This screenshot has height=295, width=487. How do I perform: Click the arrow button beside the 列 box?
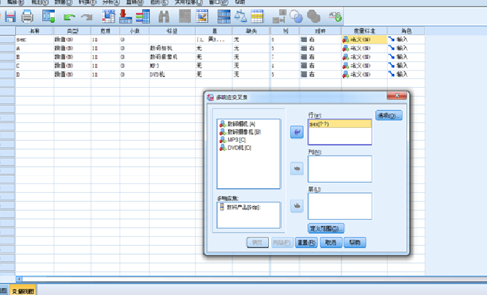[297, 169]
